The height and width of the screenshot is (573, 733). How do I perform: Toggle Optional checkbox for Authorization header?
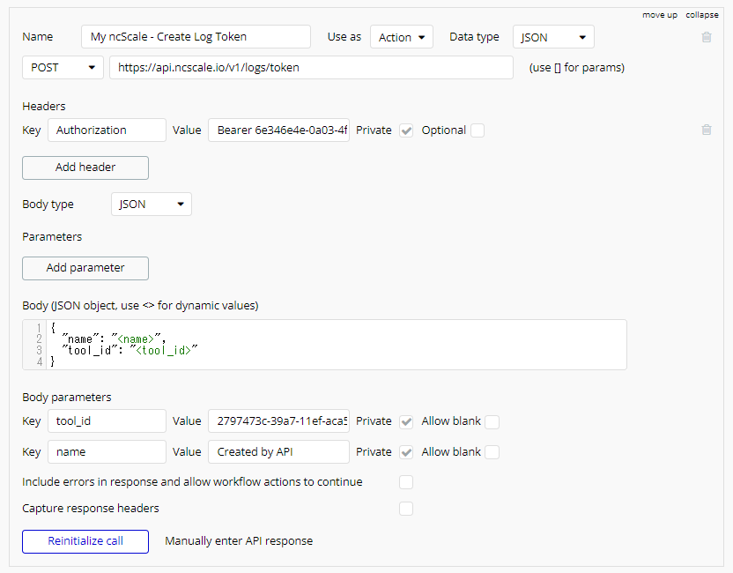478,130
